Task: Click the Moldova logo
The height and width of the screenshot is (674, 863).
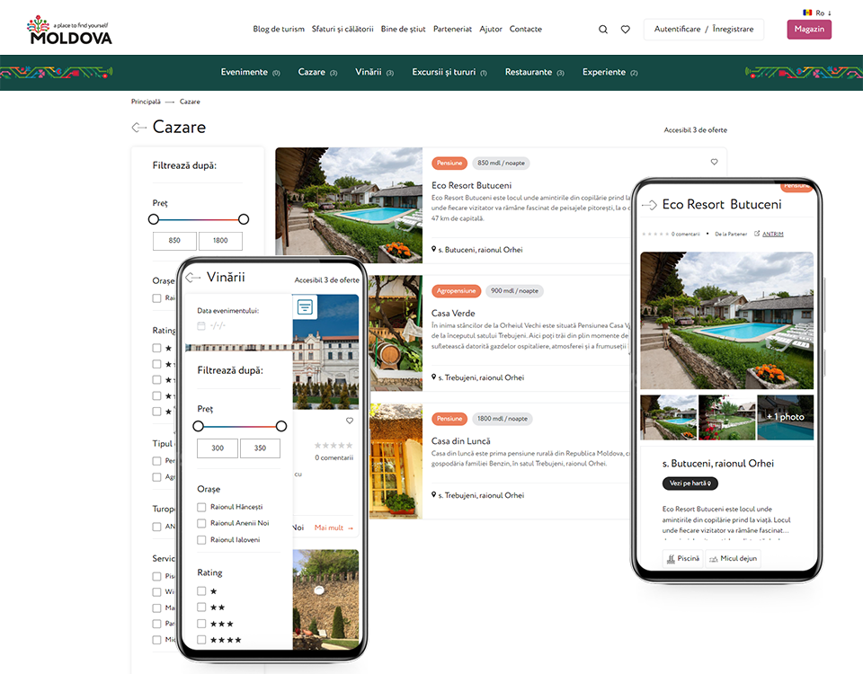Action: tap(70, 31)
